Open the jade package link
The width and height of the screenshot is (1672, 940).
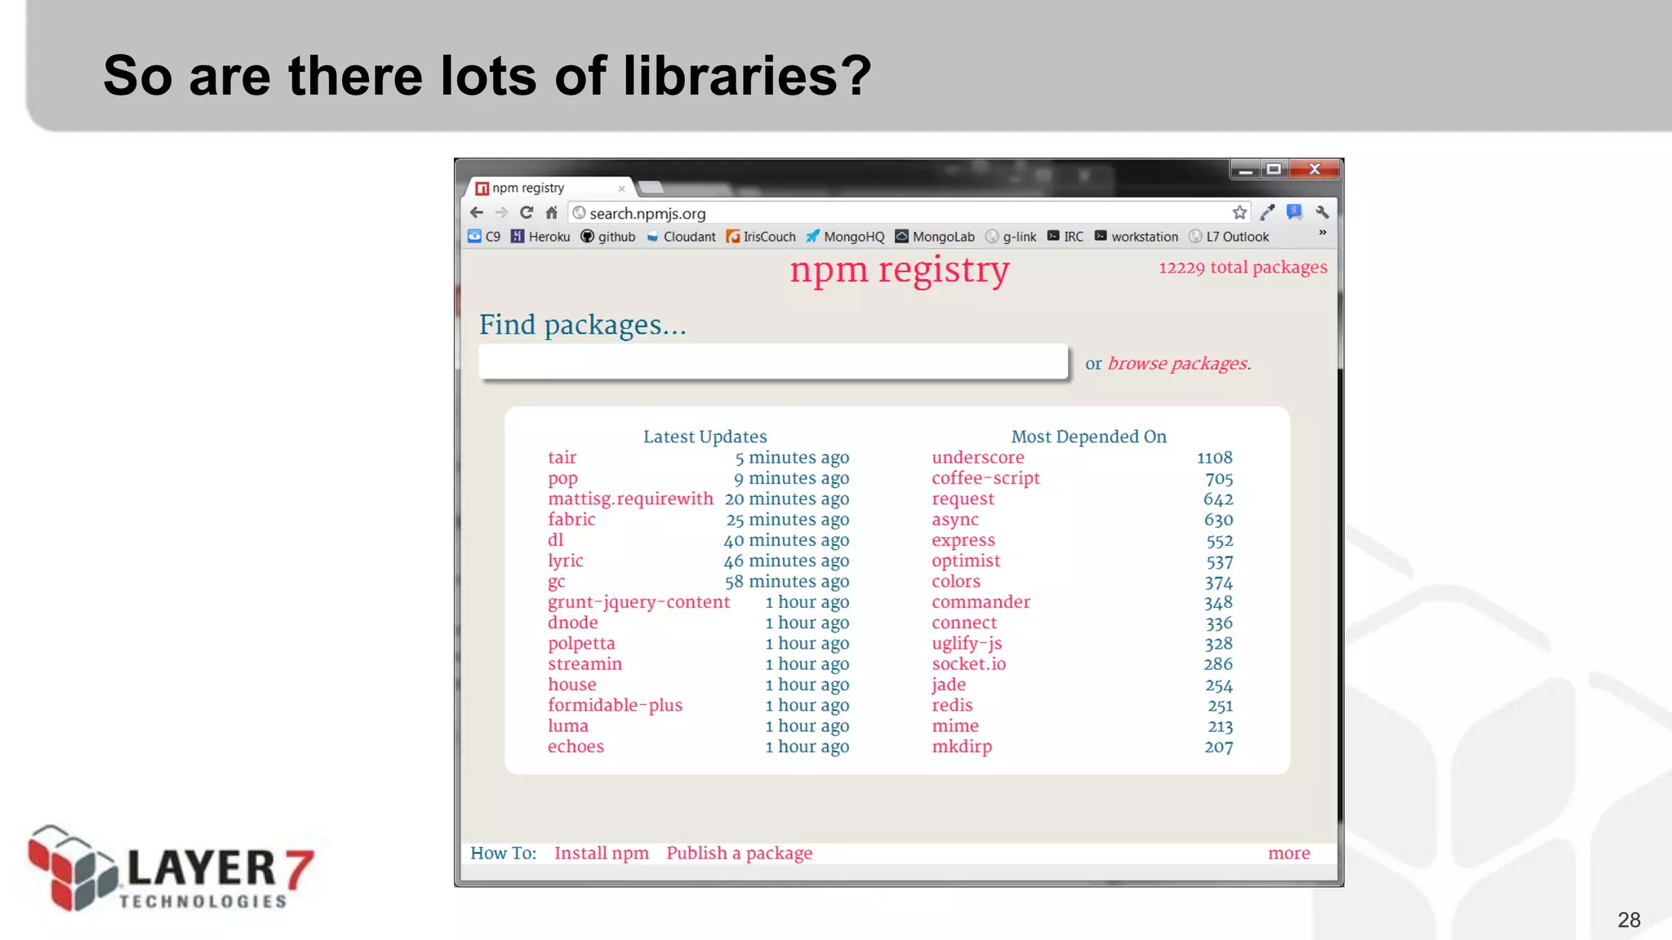[949, 685]
